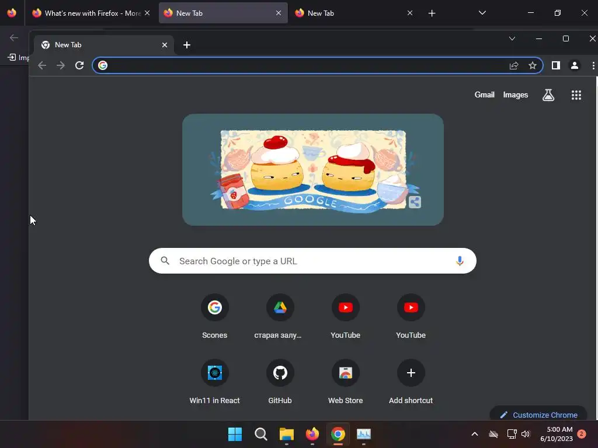The width and height of the screenshot is (598, 448).
Task: Open the Win11 in React shortcut
Action: 215,382
